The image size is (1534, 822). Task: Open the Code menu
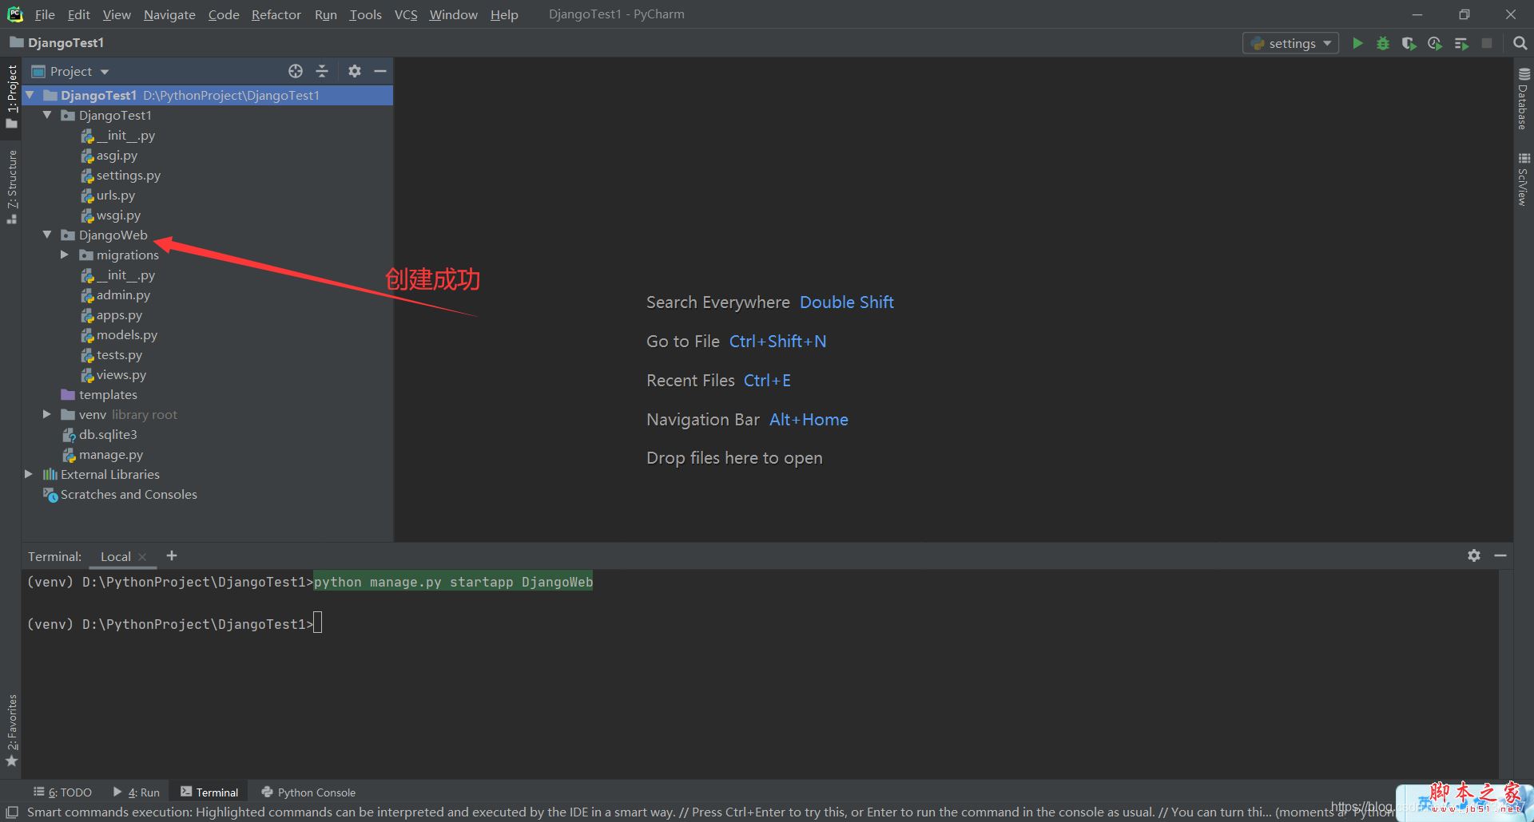(x=224, y=14)
